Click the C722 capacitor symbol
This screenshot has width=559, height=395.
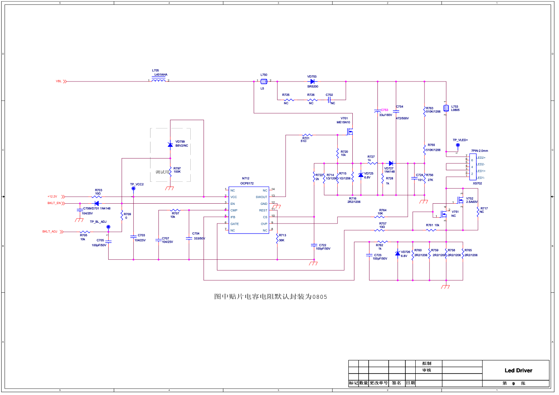point(314,245)
